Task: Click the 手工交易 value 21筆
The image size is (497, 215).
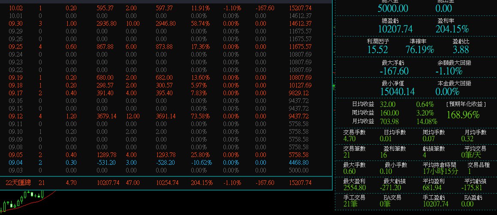Action: pyautogui.click(x=351, y=204)
